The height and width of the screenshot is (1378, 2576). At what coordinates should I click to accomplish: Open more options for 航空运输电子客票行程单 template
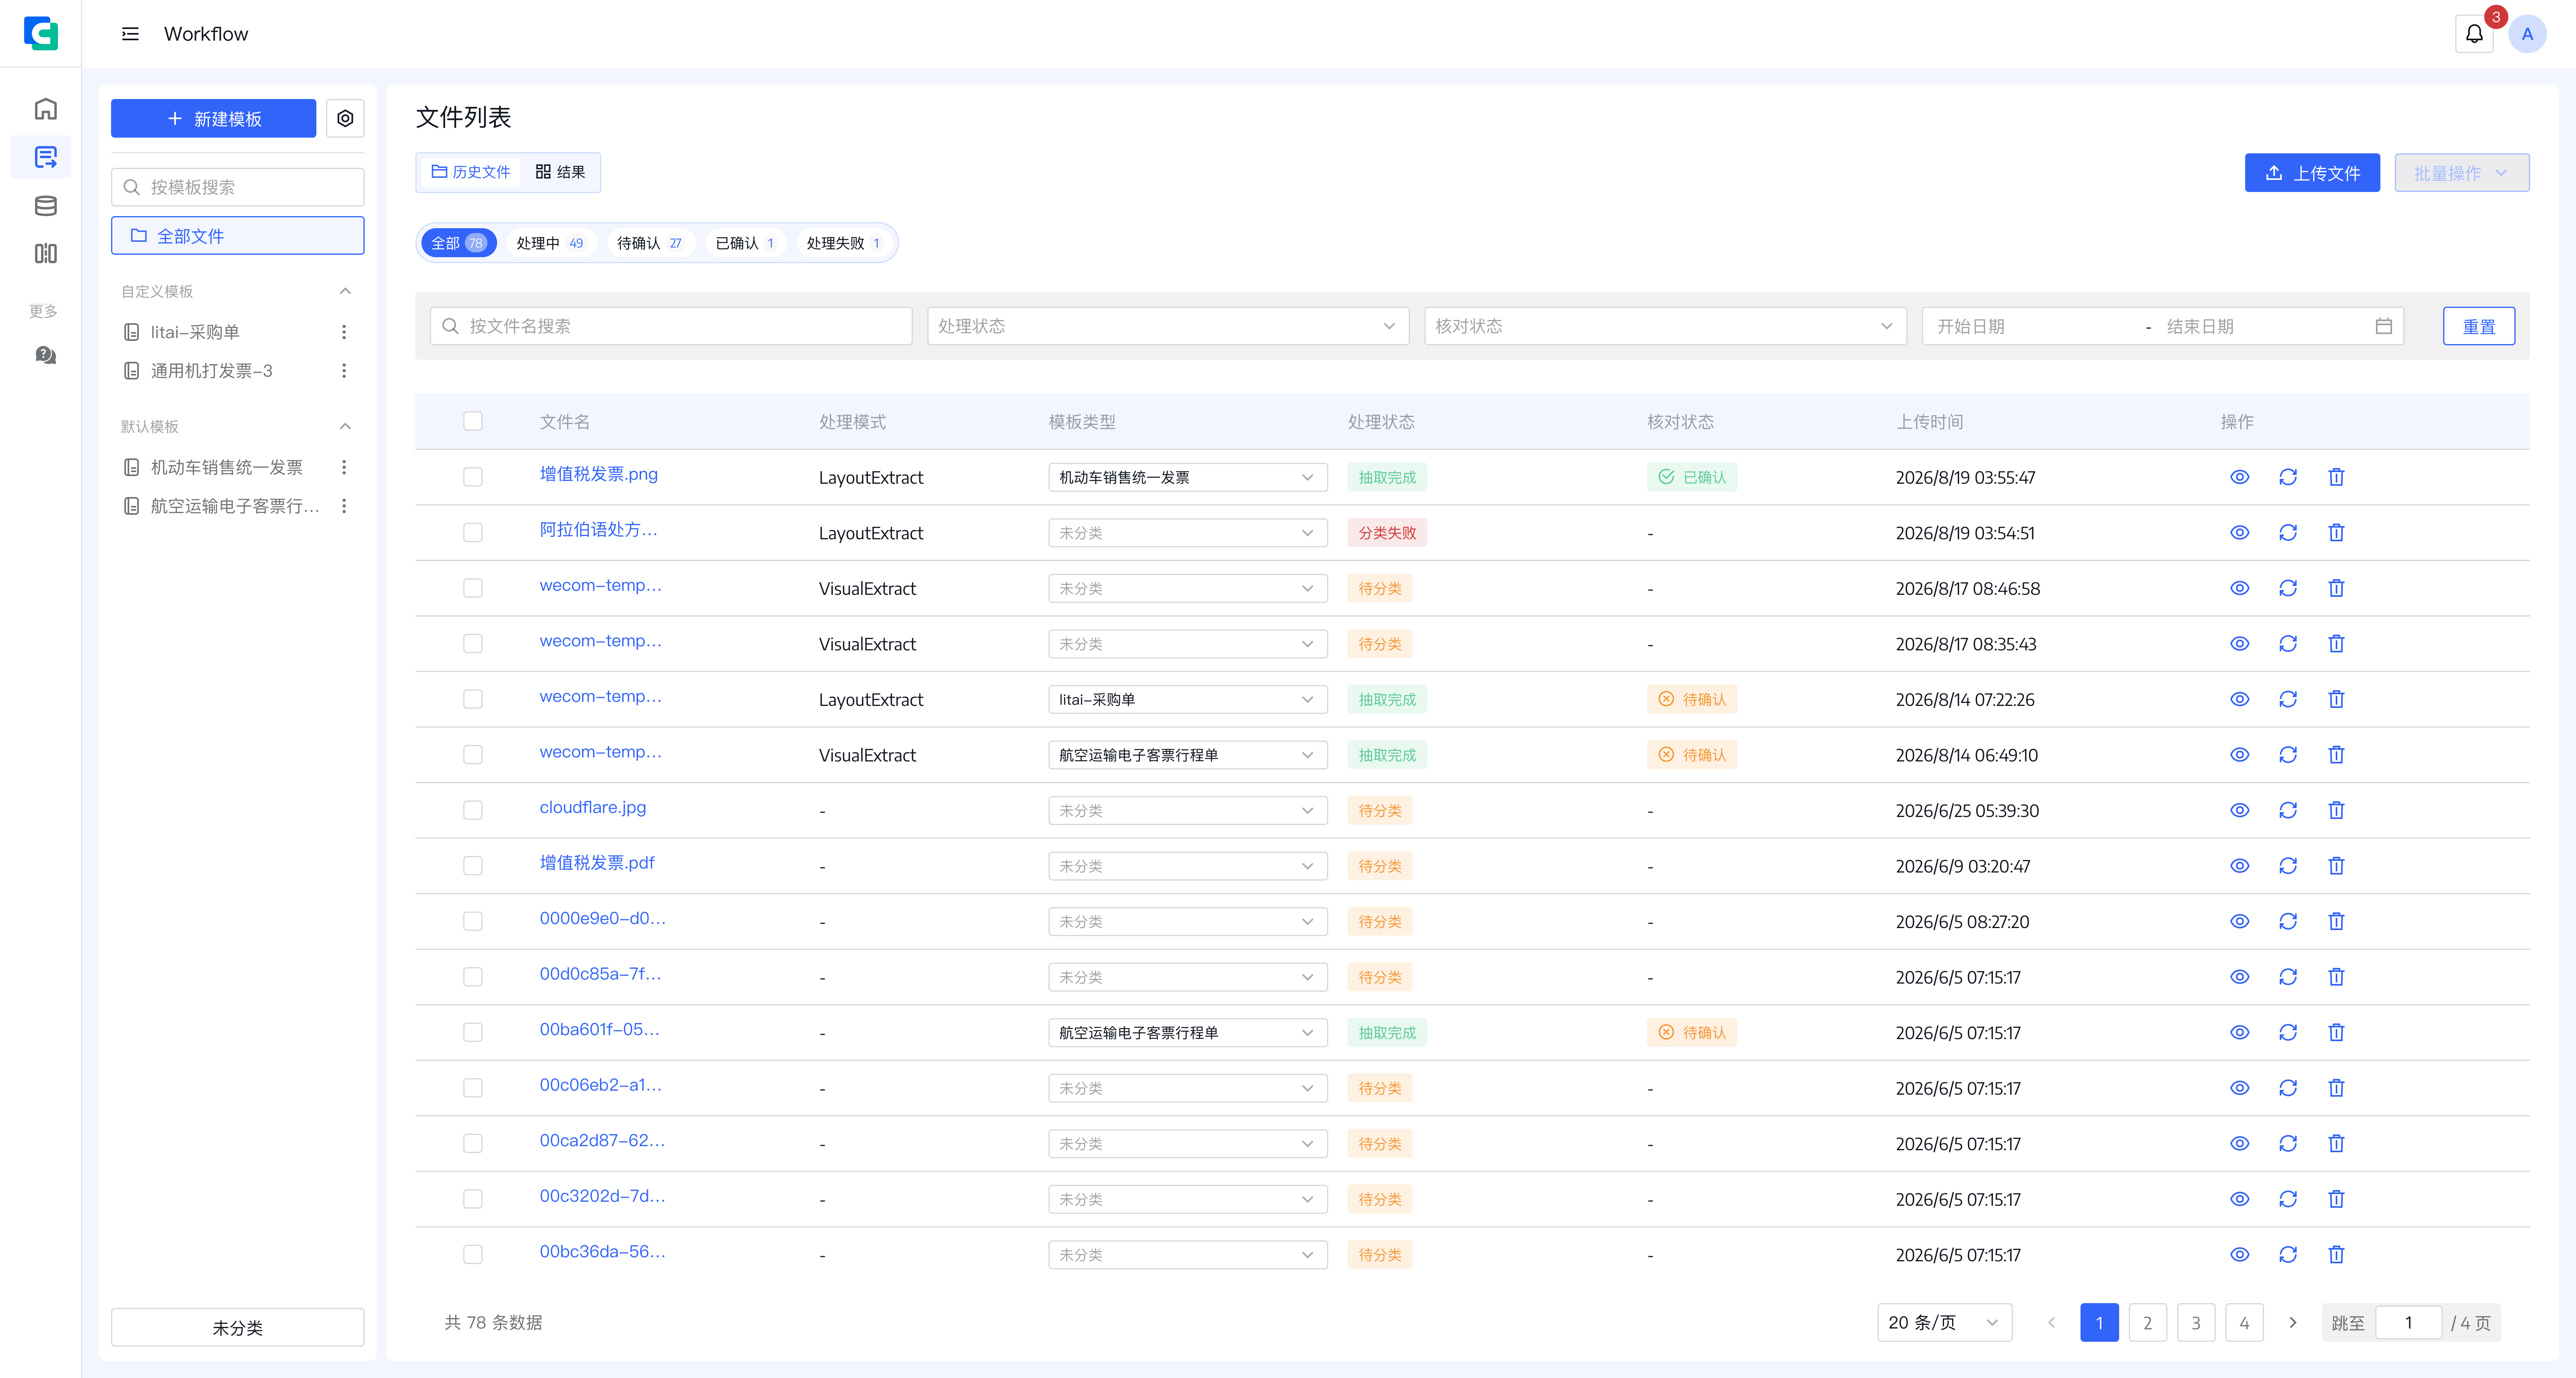click(344, 506)
